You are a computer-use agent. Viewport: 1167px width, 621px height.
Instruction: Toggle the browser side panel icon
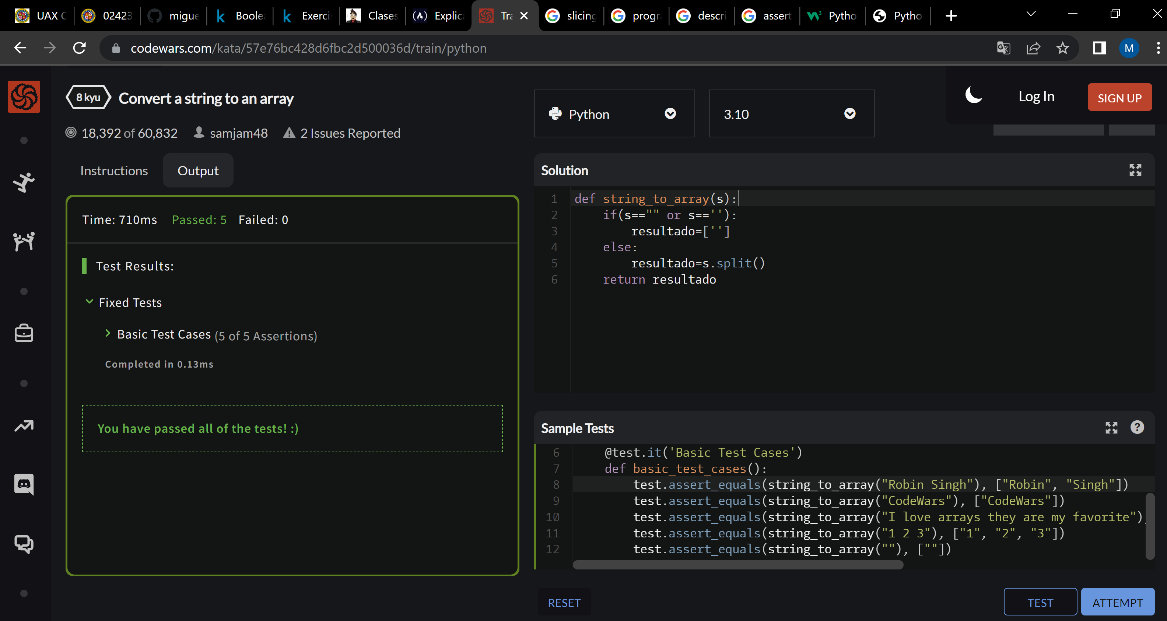coord(1098,48)
